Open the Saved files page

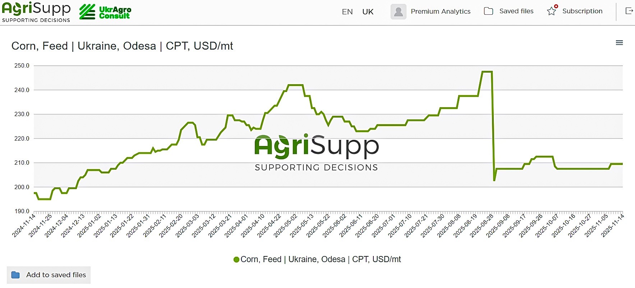516,11
